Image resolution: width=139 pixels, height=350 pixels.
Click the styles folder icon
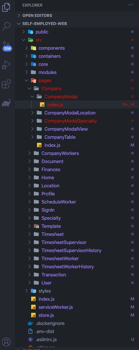click(x=33, y=291)
